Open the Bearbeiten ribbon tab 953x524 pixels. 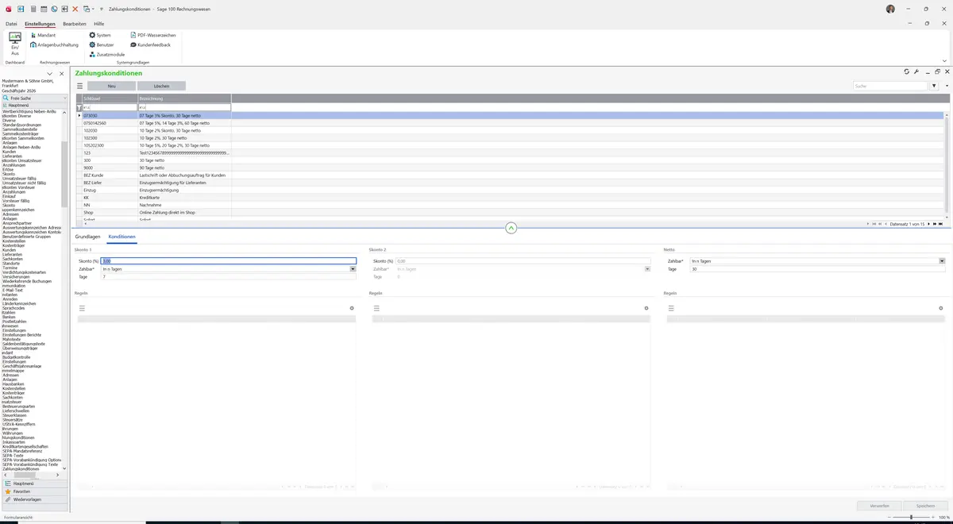tap(75, 24)
